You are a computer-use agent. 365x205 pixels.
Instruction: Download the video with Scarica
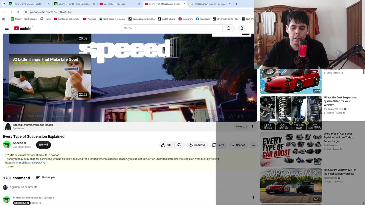click(x=238, y=145)
